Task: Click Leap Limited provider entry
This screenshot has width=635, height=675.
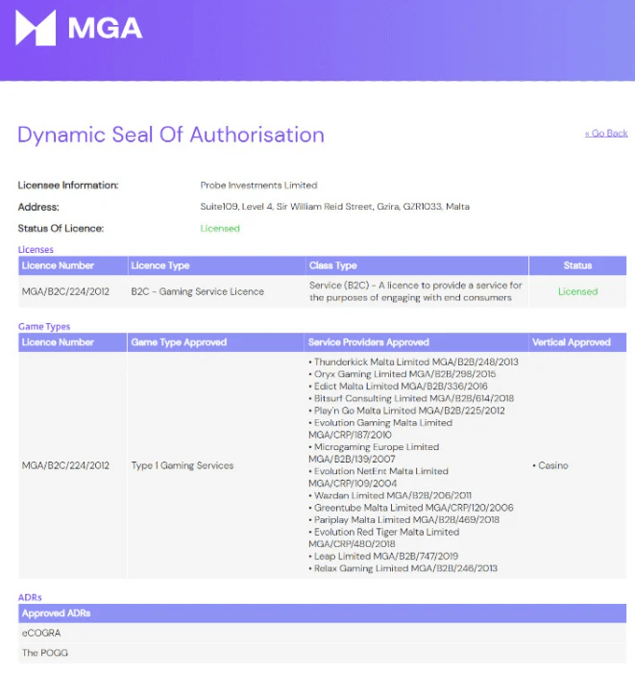Action: coord(383,556)
